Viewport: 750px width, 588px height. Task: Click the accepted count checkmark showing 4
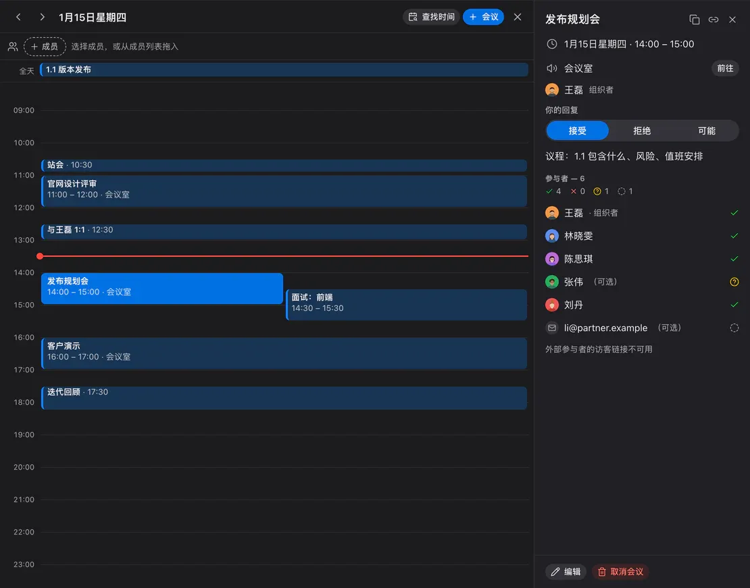(549, 191)
